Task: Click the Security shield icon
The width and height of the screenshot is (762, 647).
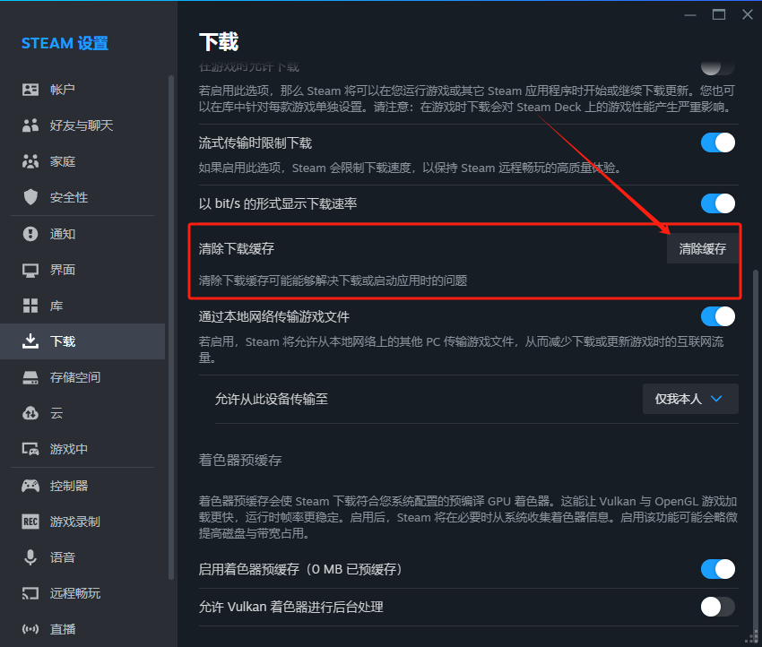Action: [30, 197]
